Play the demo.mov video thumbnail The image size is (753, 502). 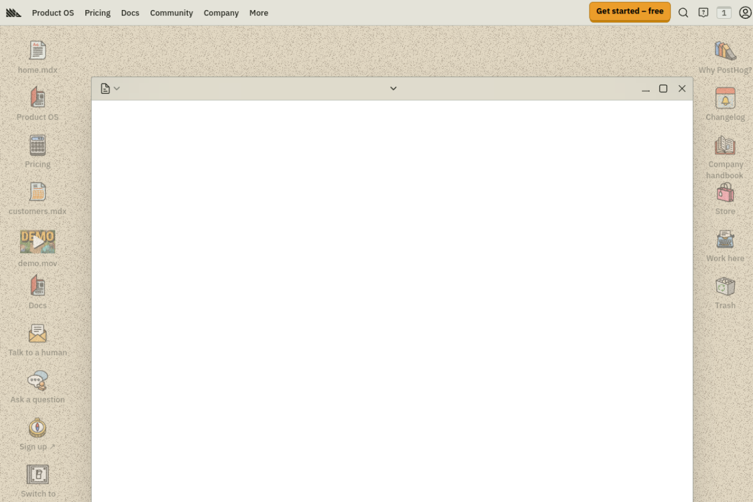click(x=38, y=241)
